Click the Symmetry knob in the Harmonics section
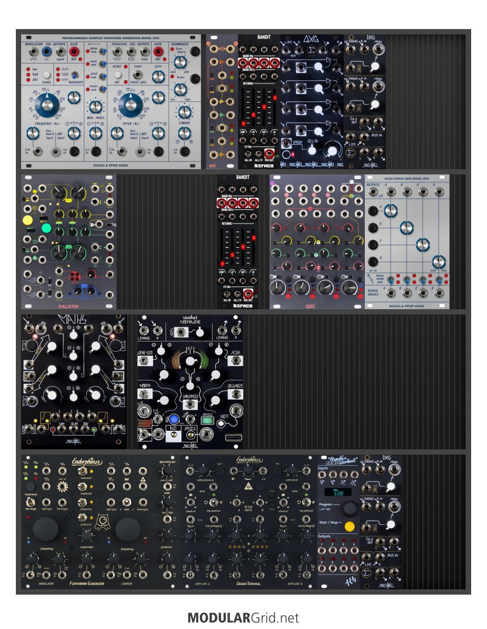 (x=180, y=62)
